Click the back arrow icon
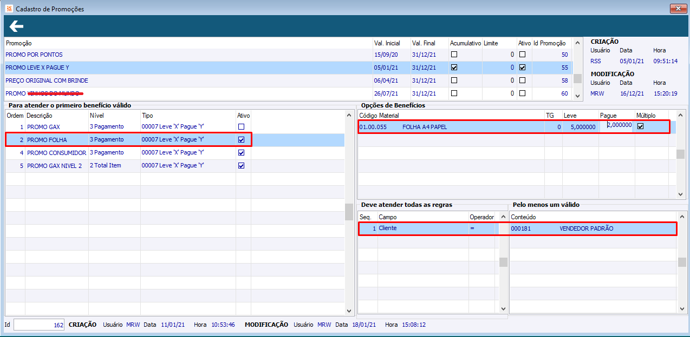 click(x=16, y=26)
